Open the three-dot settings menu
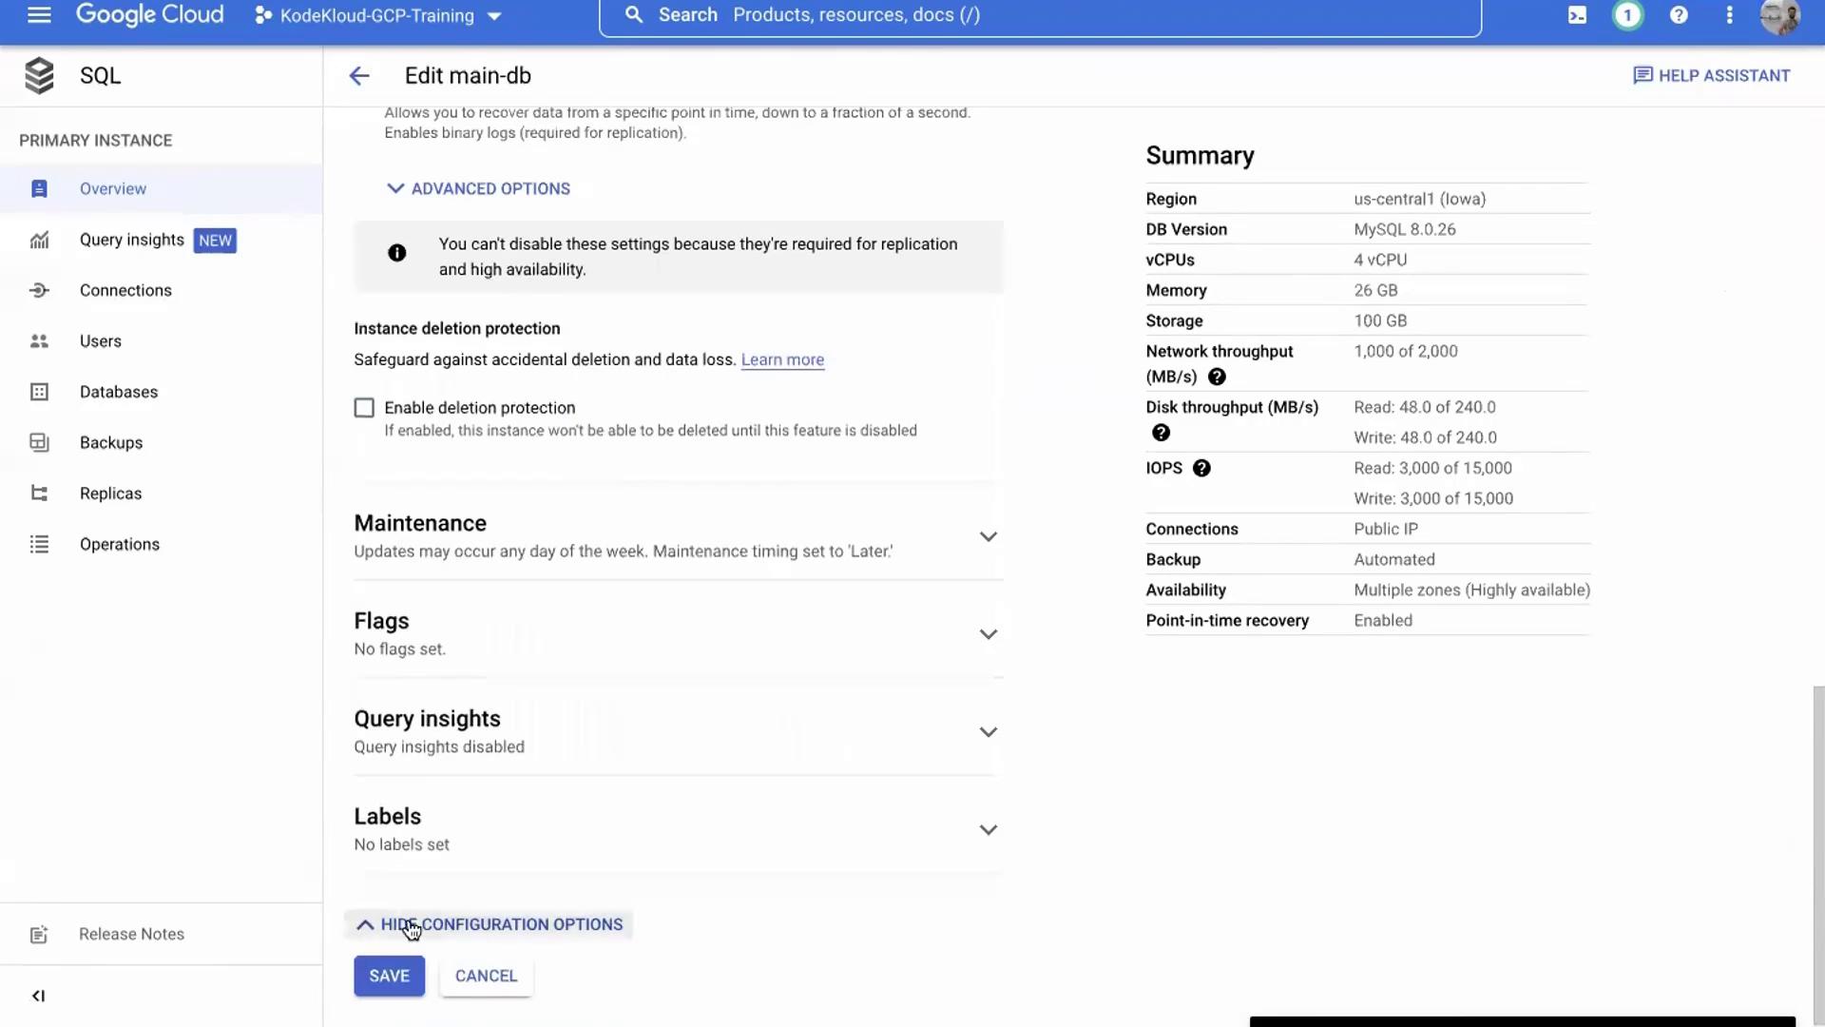The image size is (1825, 1027). 1729,15
